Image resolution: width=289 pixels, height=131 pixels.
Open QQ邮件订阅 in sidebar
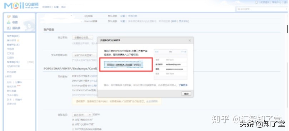pyautogui.click(x=13, y=66)
